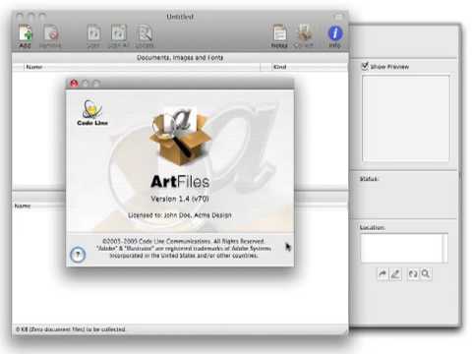Click the Collect box toolbar icon
The image size is (472, 354).
(304, 36)
